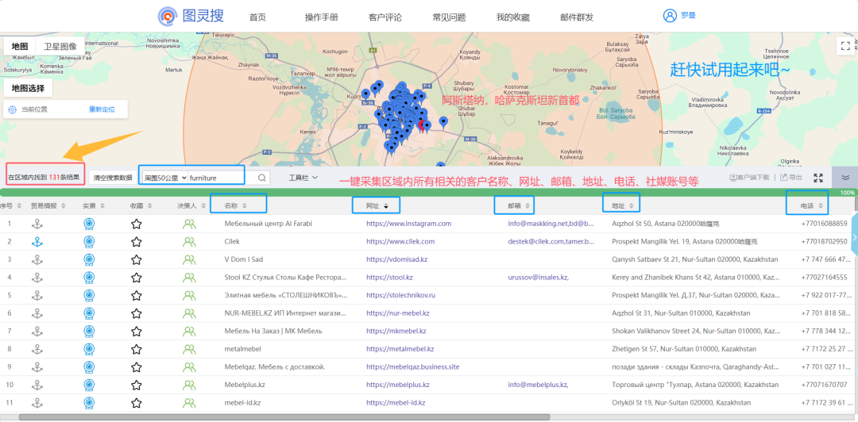The height and width of the screenshot is (422, 858).
Task: Expand the blue side panel arrow at right edge
Action: click(854, 236)
